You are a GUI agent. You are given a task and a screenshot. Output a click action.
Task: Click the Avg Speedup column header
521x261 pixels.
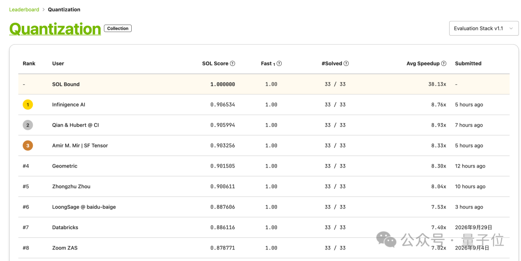point(423,64)
